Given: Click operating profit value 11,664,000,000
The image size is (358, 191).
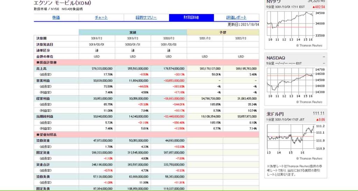Looking at the screenshot, I should point(138,81).
